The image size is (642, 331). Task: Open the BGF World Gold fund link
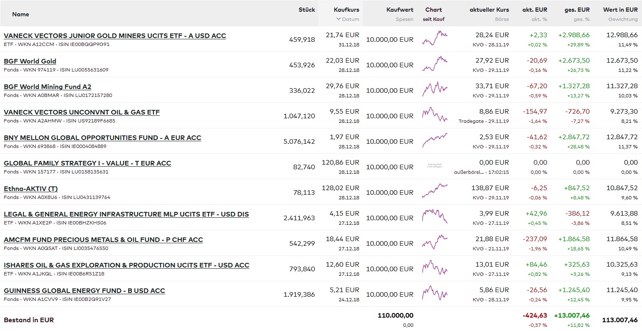30,61
